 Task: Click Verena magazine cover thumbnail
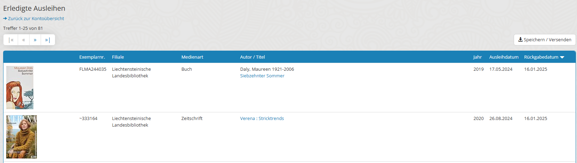pyautogui.click(x=22, y=137)
